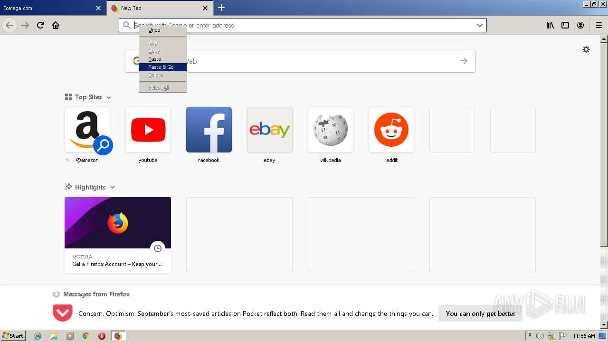608x342 pixels.
Task: Open new tab customization gear
Action: (586, 49)
